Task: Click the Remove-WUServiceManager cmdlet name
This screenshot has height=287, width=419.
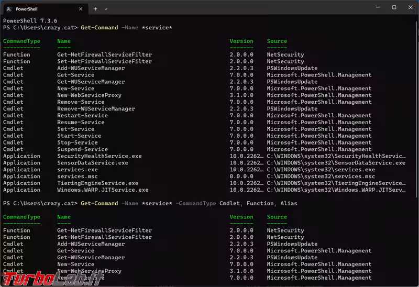Action: click(96, 109)
